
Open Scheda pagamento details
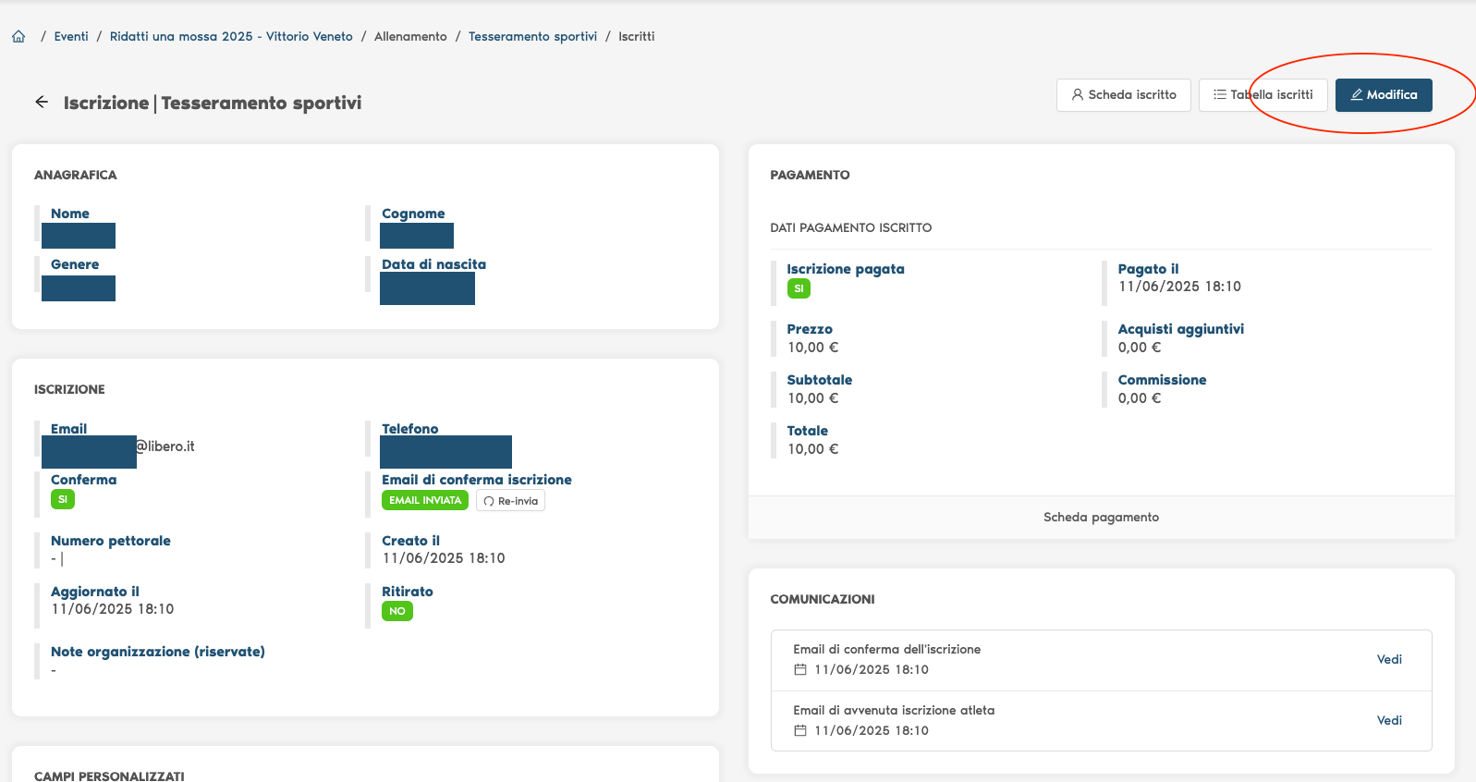point(1101,518)
